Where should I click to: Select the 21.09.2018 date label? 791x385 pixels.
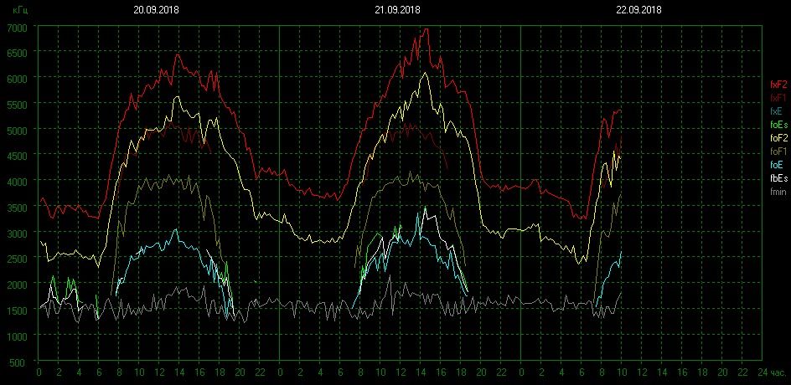pos(397,10)
